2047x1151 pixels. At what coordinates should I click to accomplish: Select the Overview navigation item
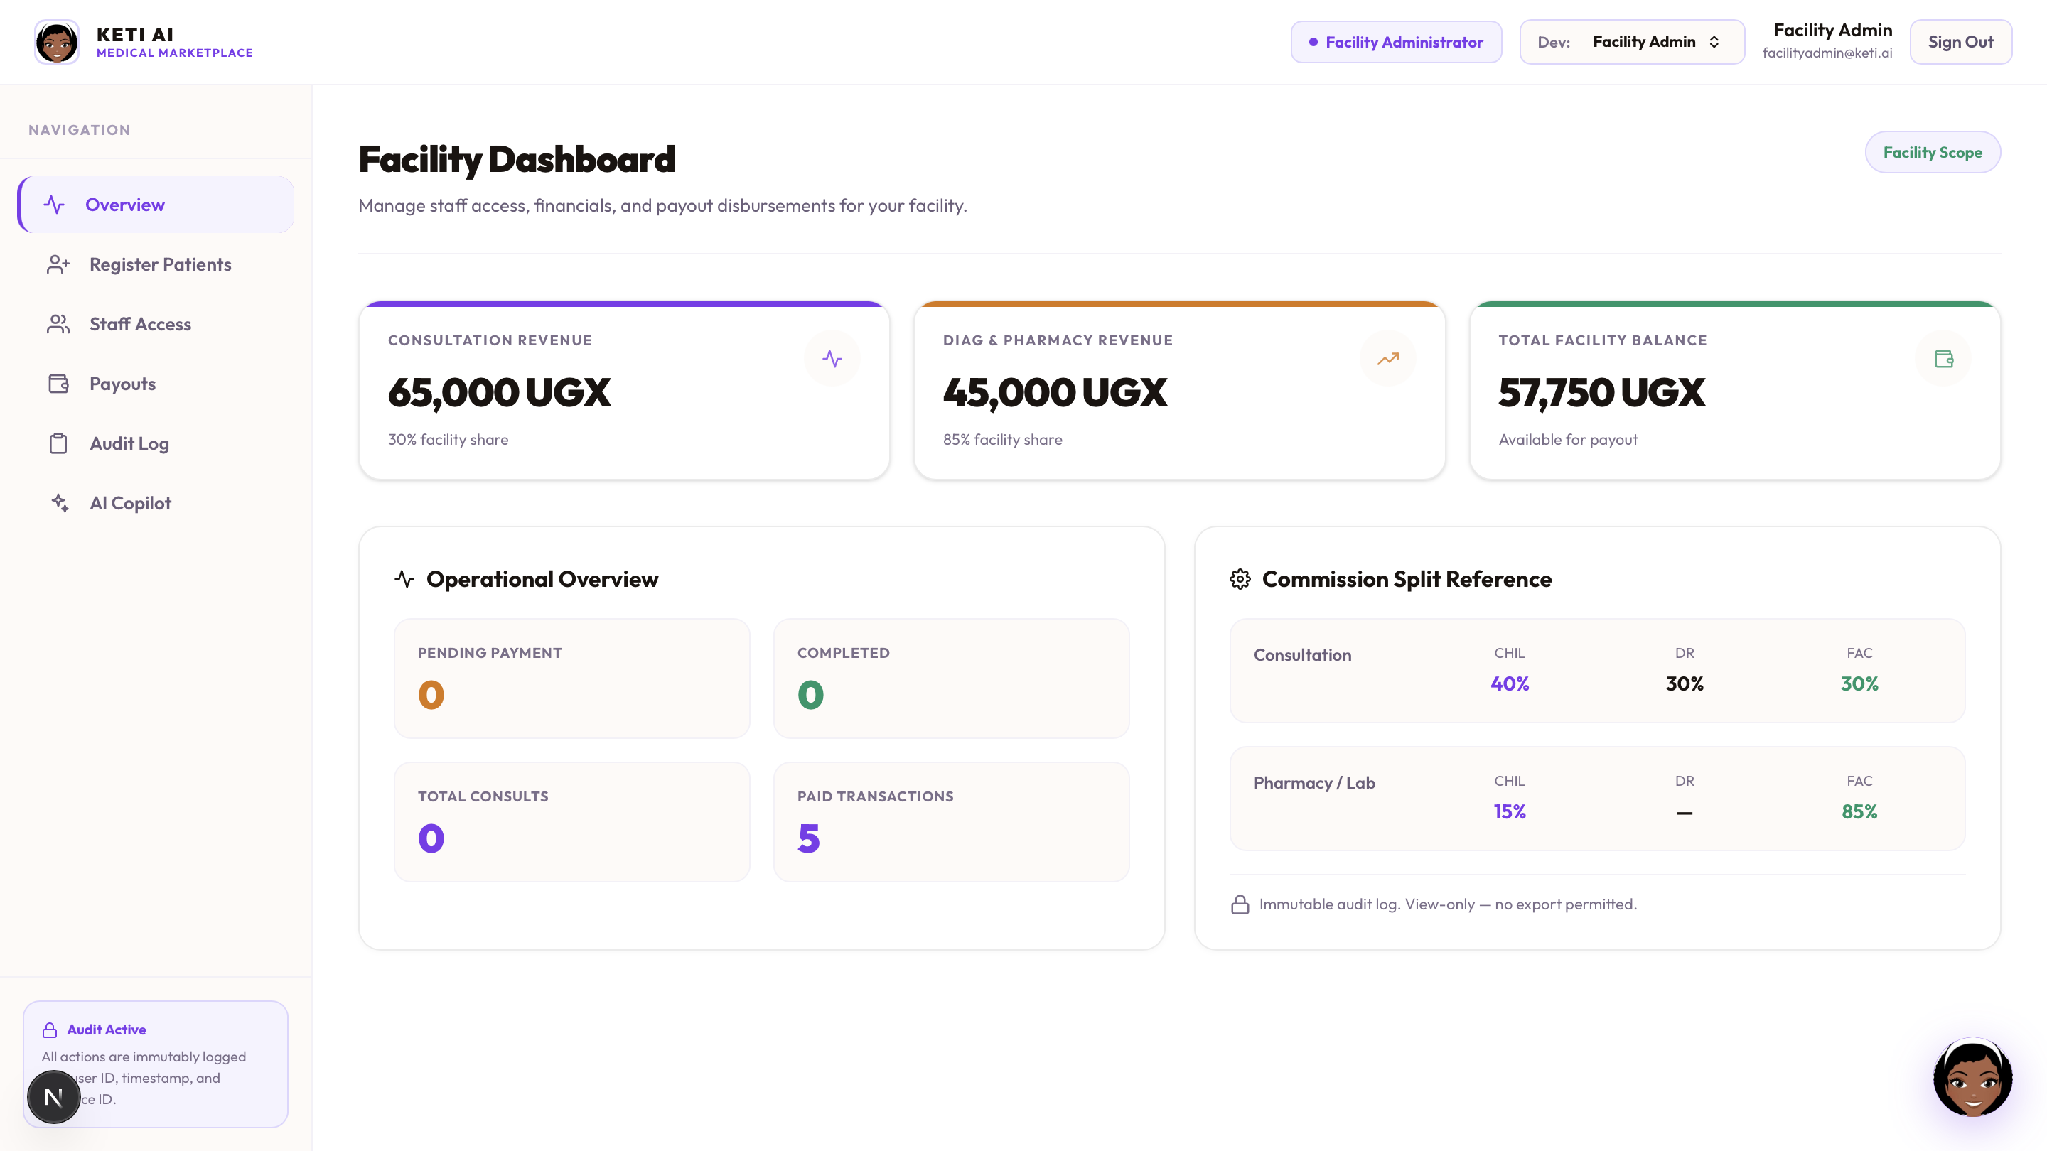tap(156, 205)
